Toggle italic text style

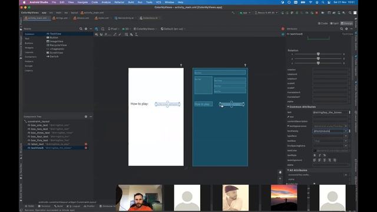tap(319, 155)
